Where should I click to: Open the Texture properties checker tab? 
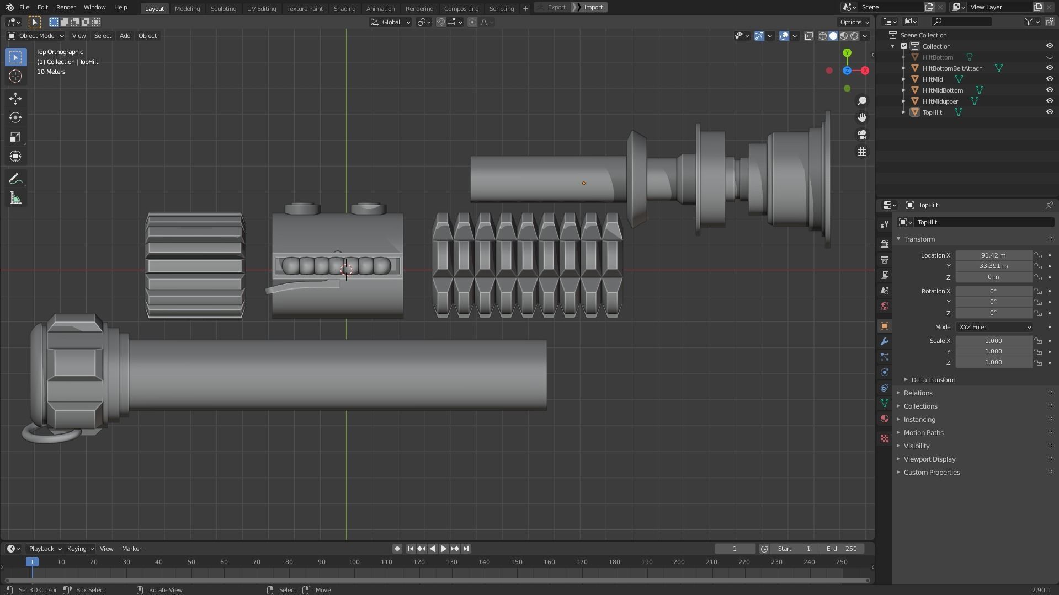tap(885, 438)
